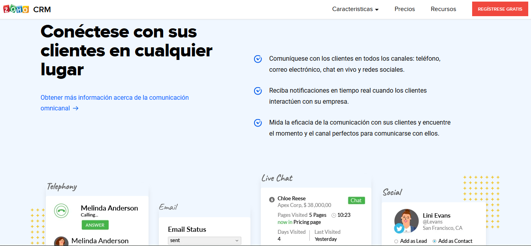The image size is (531, 246).
Task: Click the Twitter bird icon badge
Action: point(399,228)
